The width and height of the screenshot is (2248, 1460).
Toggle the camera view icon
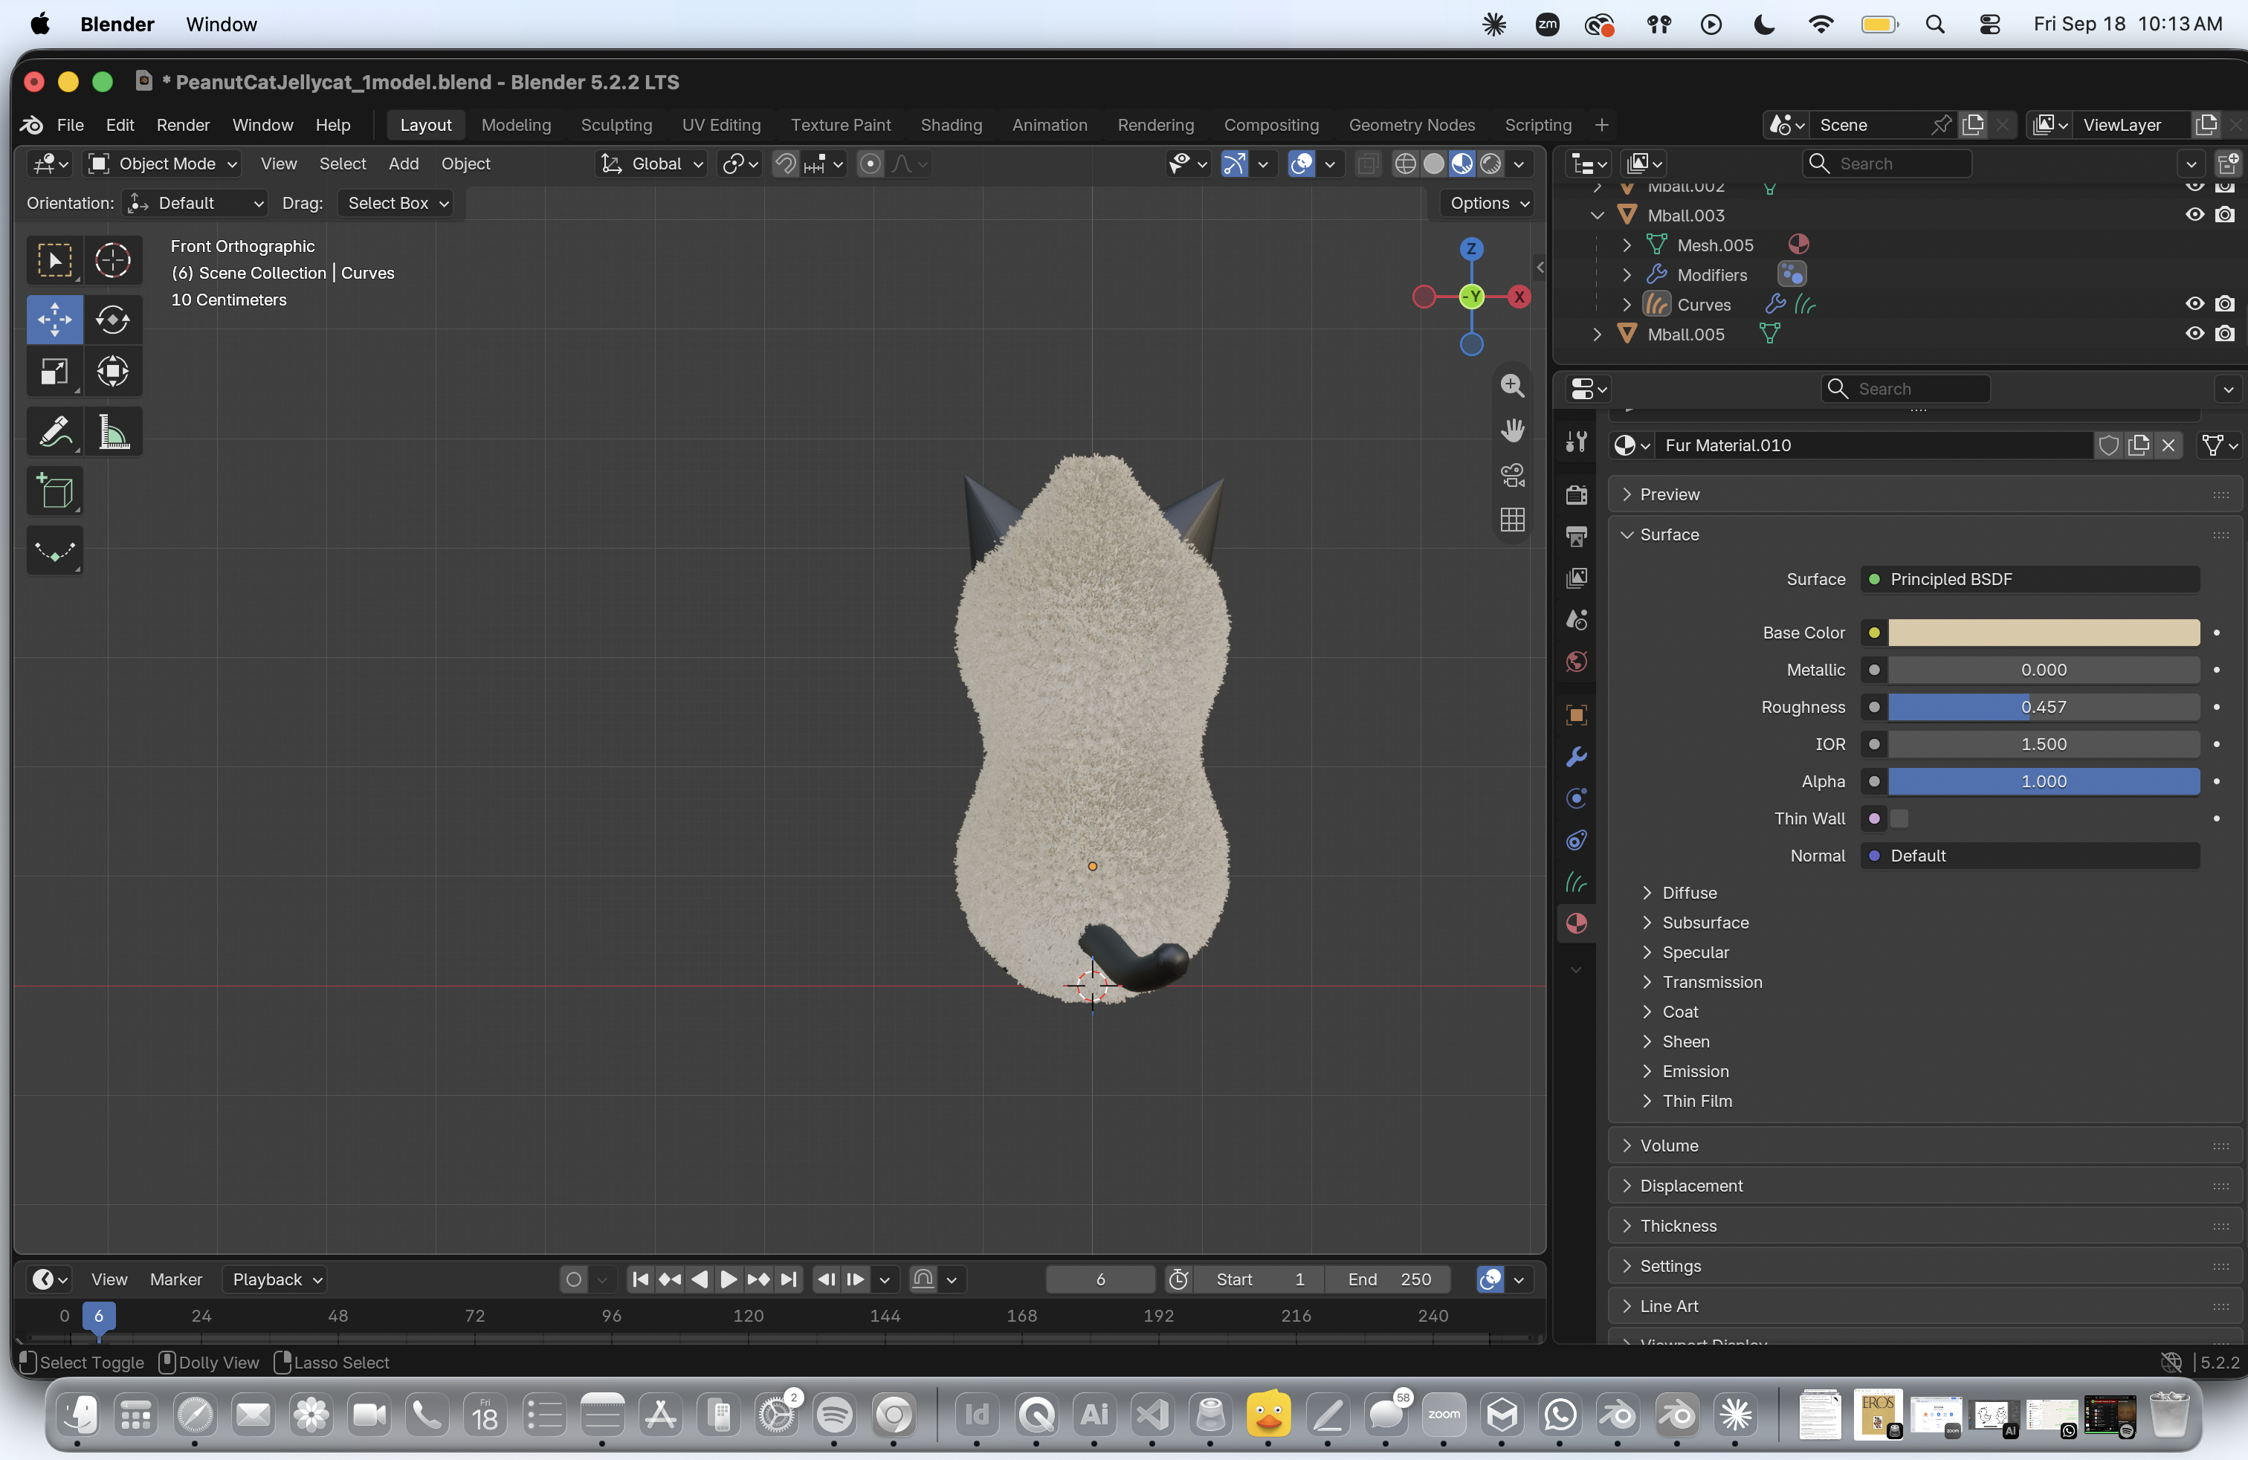(1512, 475)
